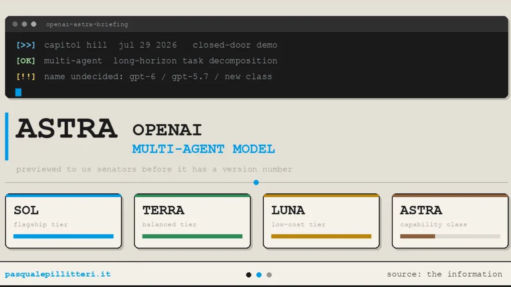Open the LUNA low-cost tier card
This screenshot has width=511, height=287.
[x=321, y=221]
